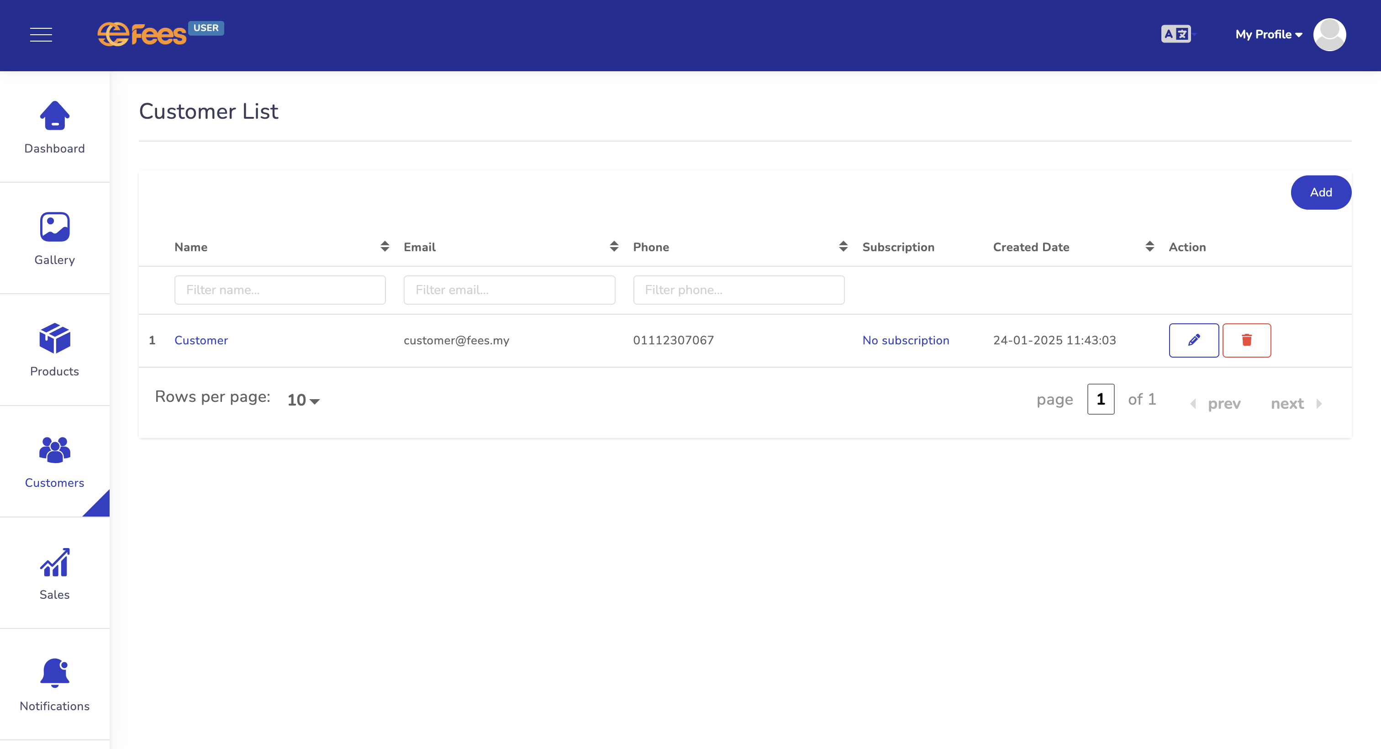Image resolution: width=1381 pixels, height=749 pixels.
Task: Click the delete trash icon for Customer
Action: (x=1246, y=339)
